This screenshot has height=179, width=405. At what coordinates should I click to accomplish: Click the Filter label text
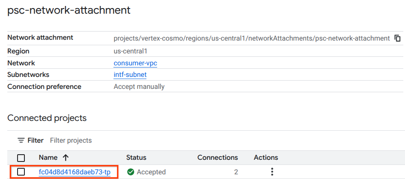pos(36,141)
